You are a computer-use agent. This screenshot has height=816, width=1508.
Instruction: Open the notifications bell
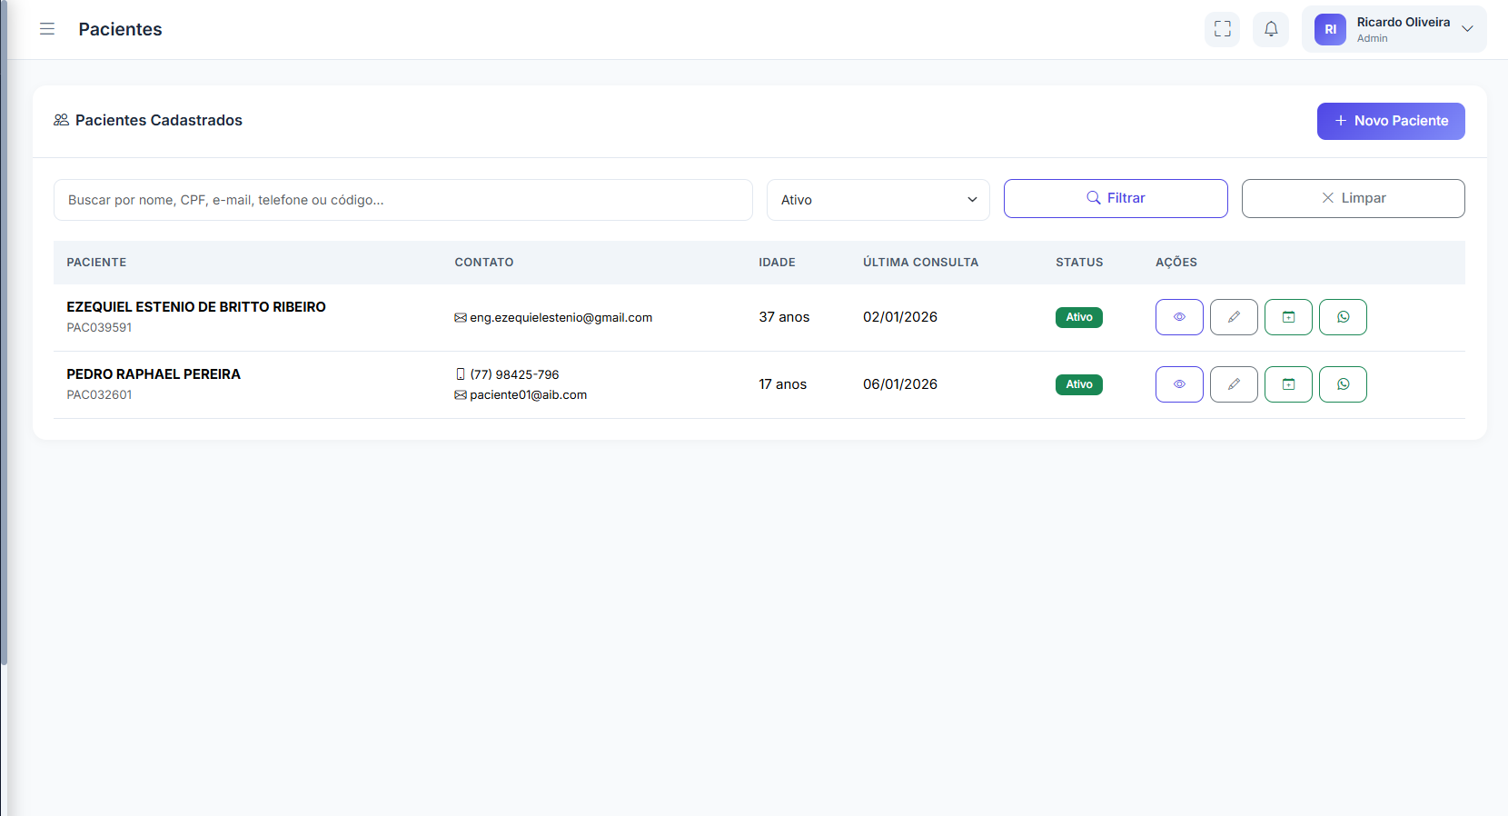tap(1270, 29)
